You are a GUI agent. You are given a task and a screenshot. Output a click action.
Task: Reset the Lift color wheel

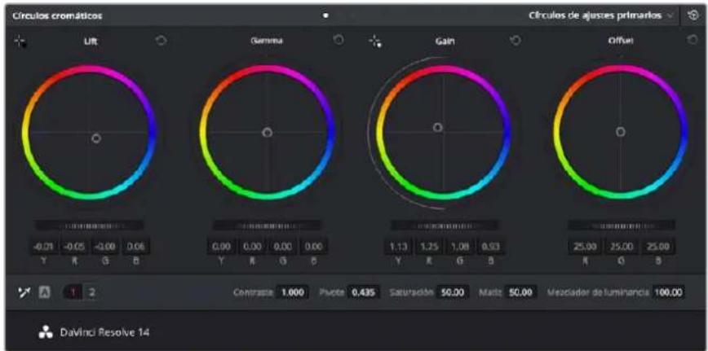[x=162, y=41]
